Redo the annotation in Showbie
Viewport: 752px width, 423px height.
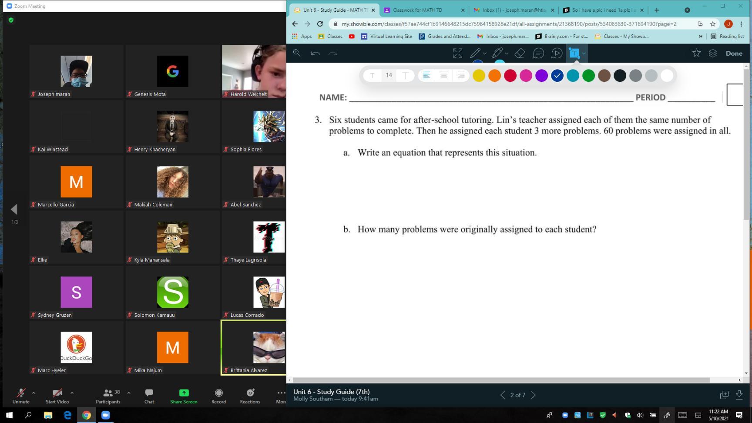(x=333, y=53)
